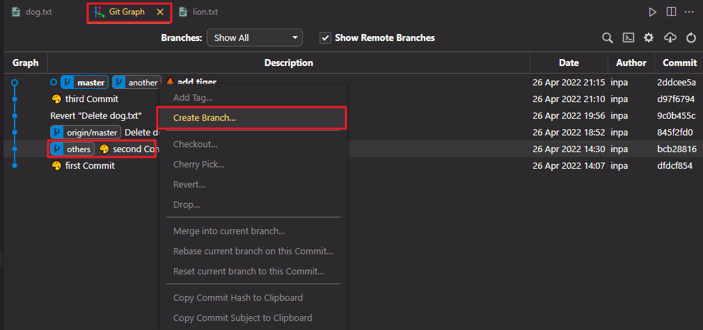Screen dimensions: 703x330
Task: Click commit hash 9c0b455c
Action: (677, 115)
